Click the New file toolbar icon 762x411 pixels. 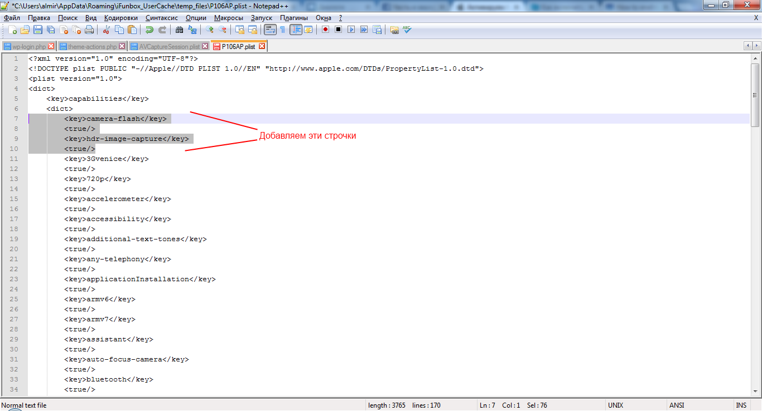[12, 30]
